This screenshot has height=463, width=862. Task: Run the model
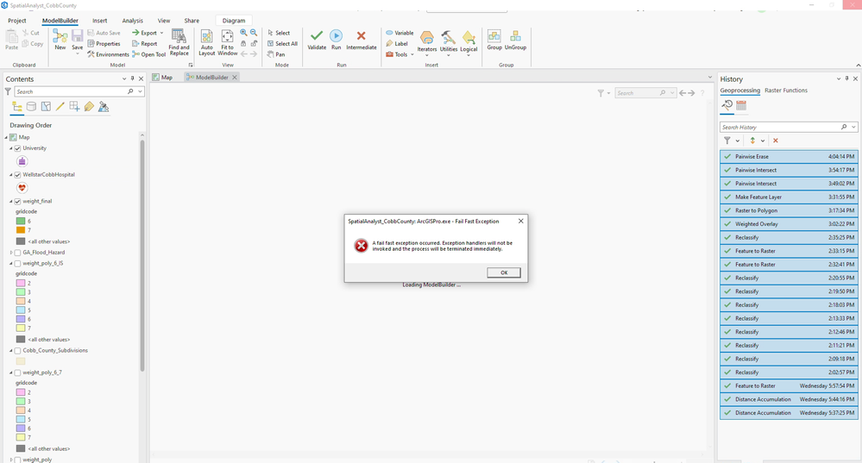pyautogui.click(x=336, y=40)
